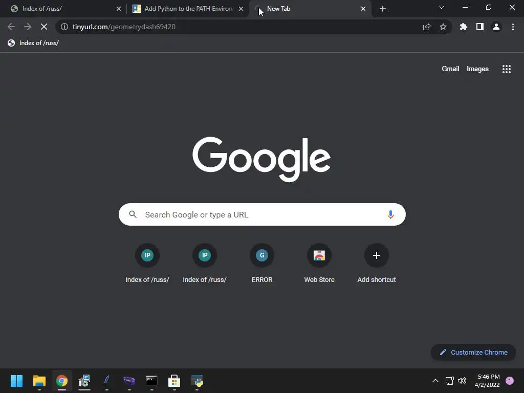Open File Explorer from the taskbar

[x=39, y=381]
